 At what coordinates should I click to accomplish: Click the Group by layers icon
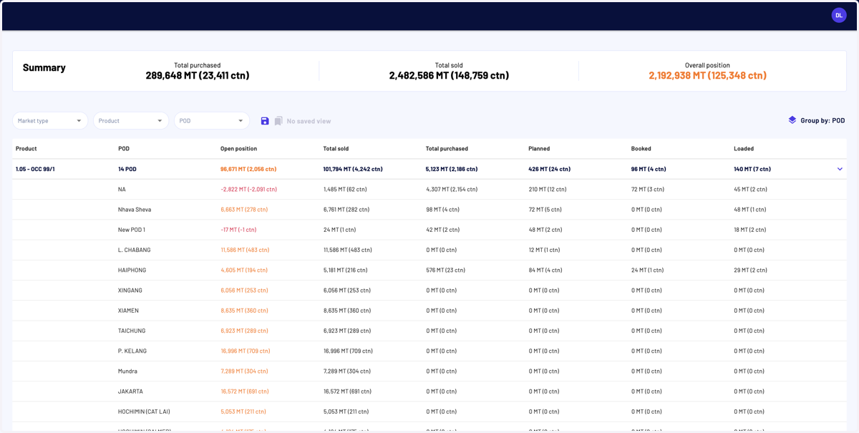792,120
